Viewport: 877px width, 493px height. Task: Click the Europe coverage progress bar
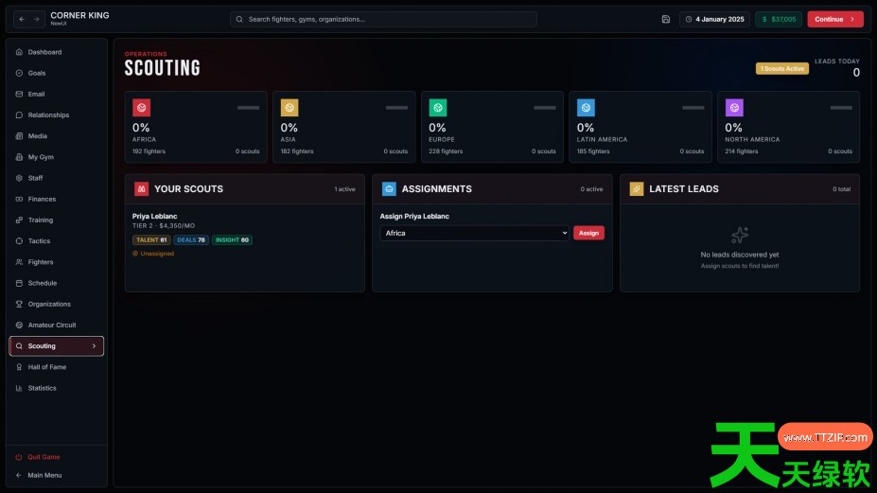click(x=545, y=108)
